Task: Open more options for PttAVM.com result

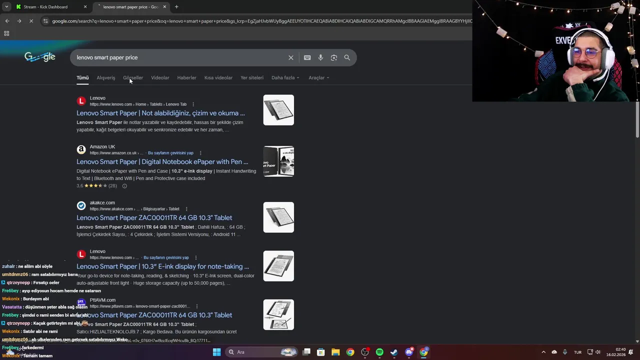Action: (197, 306)
